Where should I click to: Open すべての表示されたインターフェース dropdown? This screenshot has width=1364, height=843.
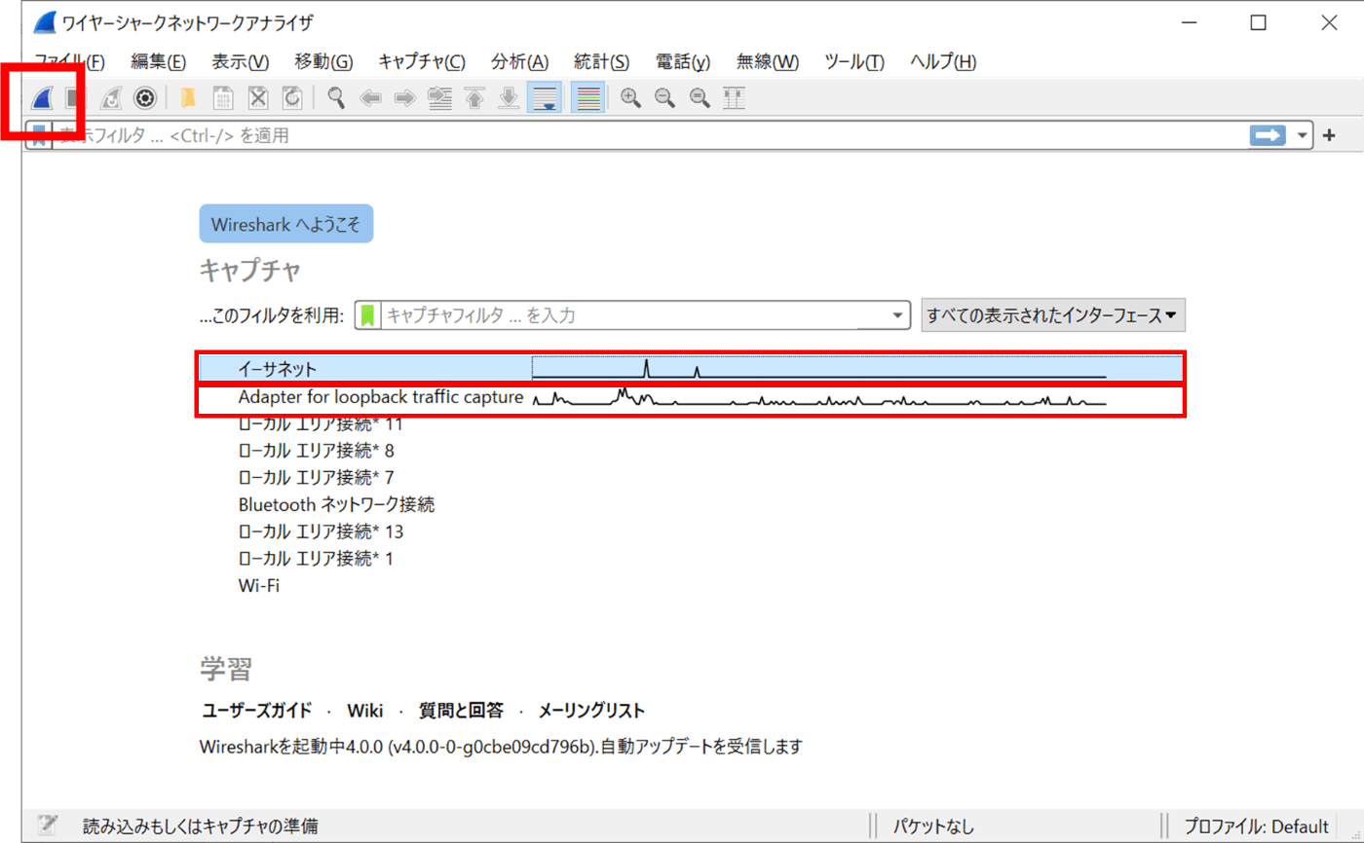pyautogui.click(x=1053, y=315)
